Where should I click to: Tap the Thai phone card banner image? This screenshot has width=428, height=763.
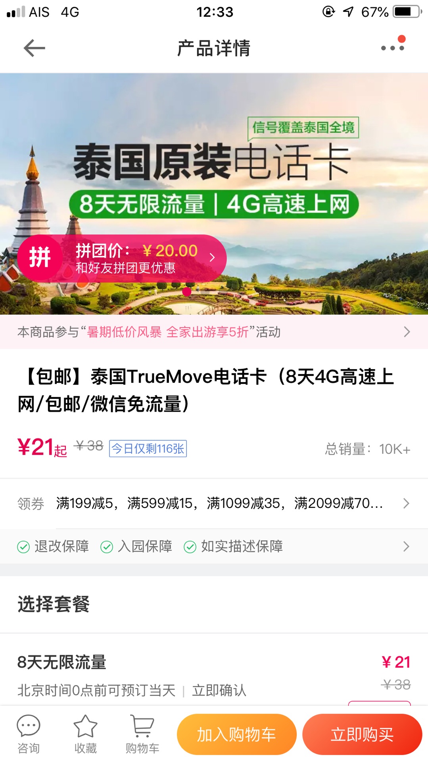click(214, 194)
